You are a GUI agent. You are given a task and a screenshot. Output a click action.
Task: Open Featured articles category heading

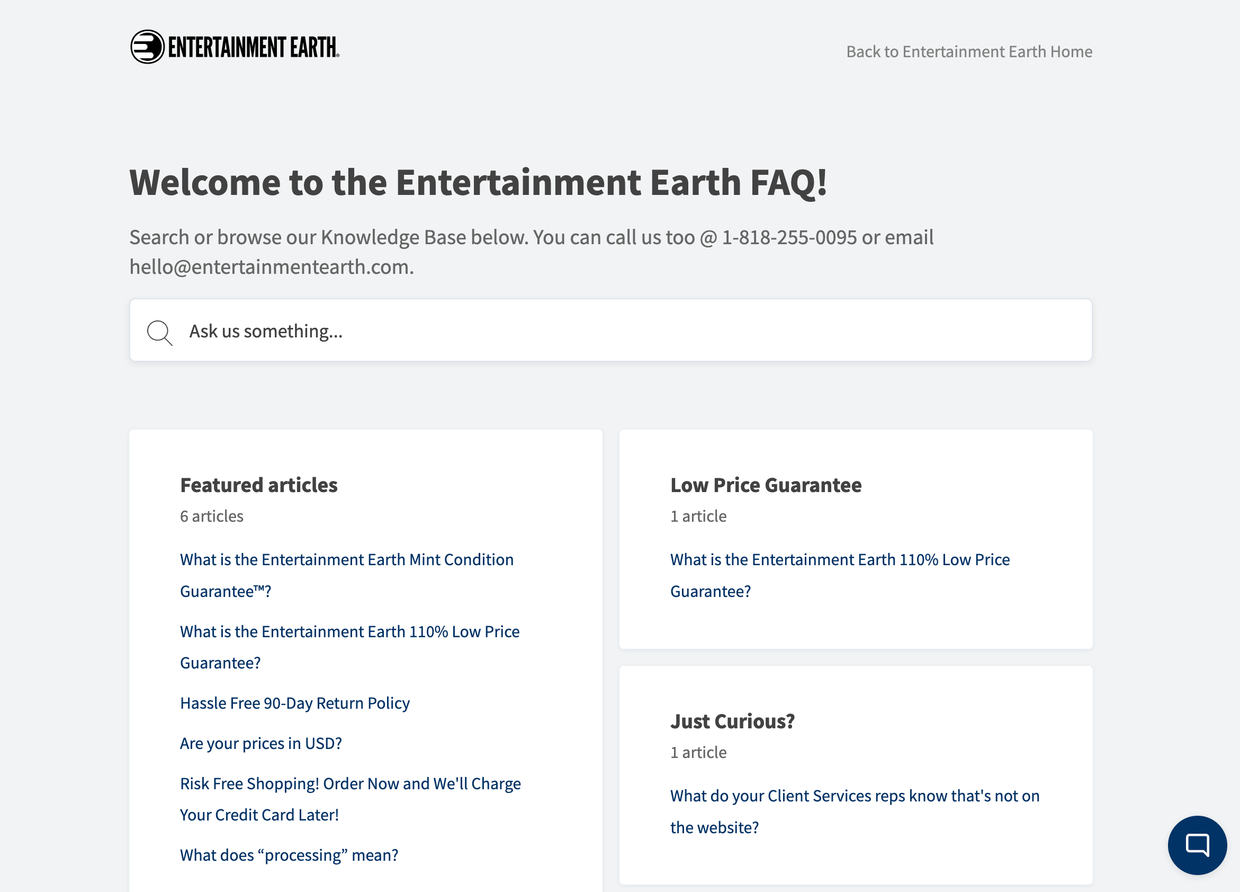(258, 486)
